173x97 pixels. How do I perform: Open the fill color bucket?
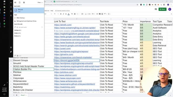click(72, 14)
